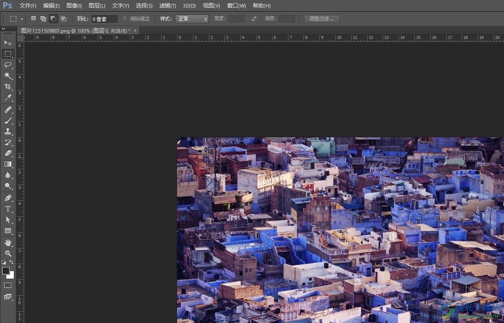Open the 图像(I) image menu

pyautogui.click(x=74, y=6)
